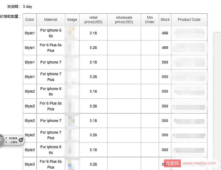The image size is (221, 170).
Task: Click the Material column header
Action: pos(51,20)
